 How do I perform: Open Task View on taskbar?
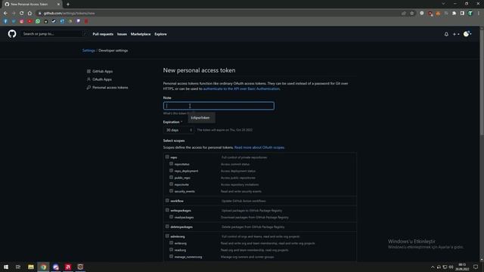tap(18, 267)
